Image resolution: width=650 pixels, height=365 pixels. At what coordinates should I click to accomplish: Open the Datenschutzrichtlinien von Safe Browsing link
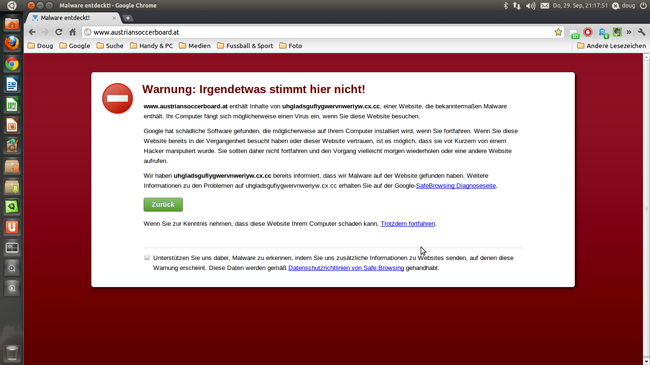coord(346,268)
